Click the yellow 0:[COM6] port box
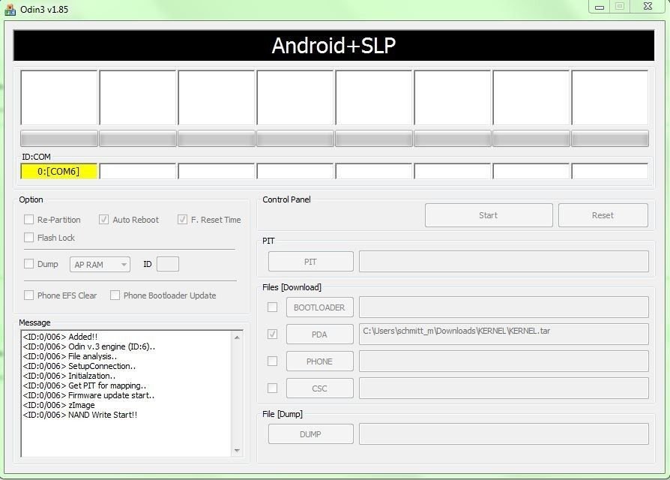 point(59,172)
